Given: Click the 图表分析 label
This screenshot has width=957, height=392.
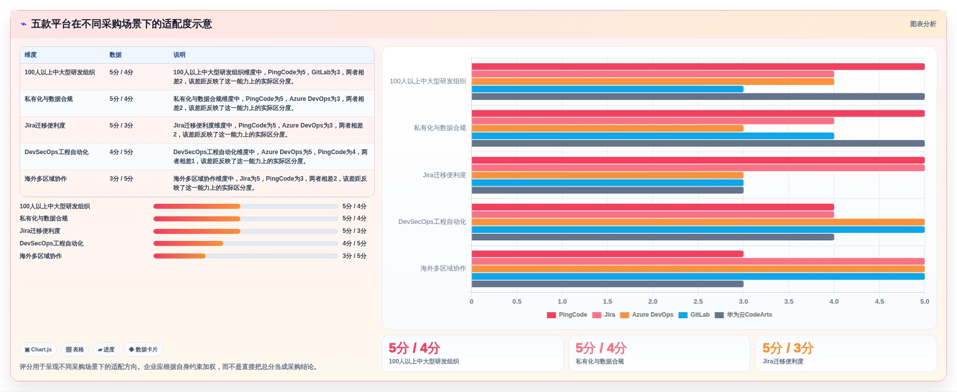Looking at the screenshot, I should pos(923,24).
